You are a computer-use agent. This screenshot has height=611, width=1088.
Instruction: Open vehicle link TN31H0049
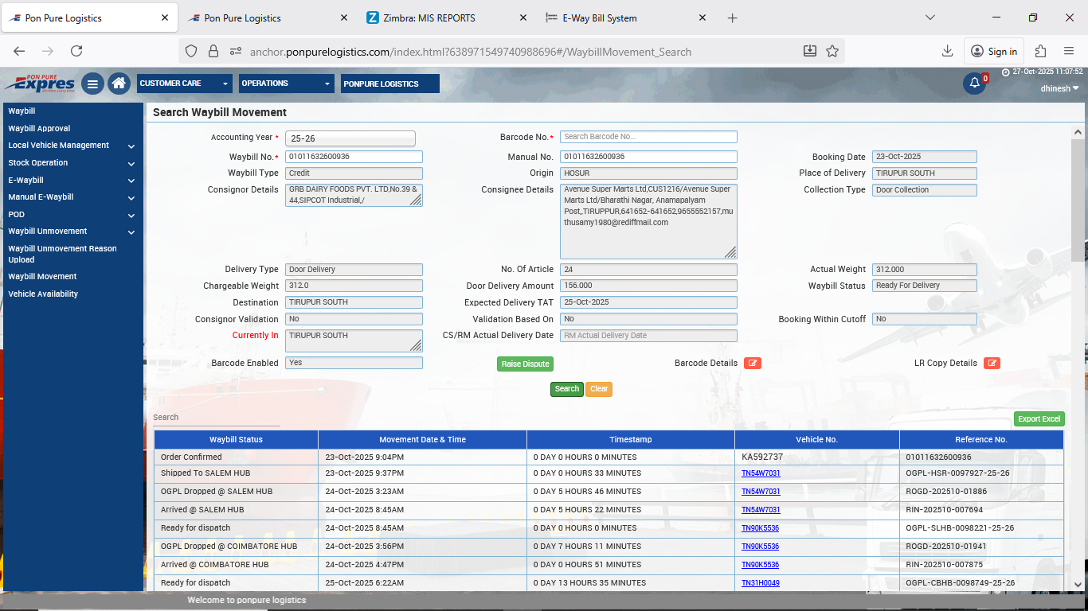point(760,583)
